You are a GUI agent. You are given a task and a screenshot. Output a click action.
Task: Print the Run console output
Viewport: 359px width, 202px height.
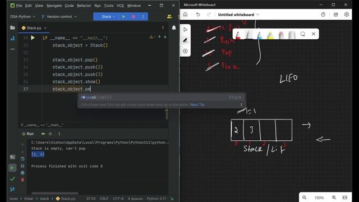pyautogui.click(x=22, y=173)
